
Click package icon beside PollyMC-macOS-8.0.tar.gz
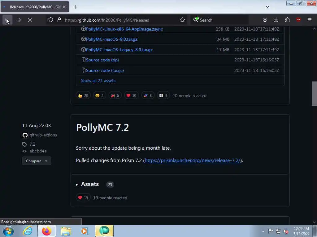pyautogui.click(x=83, y=39)
